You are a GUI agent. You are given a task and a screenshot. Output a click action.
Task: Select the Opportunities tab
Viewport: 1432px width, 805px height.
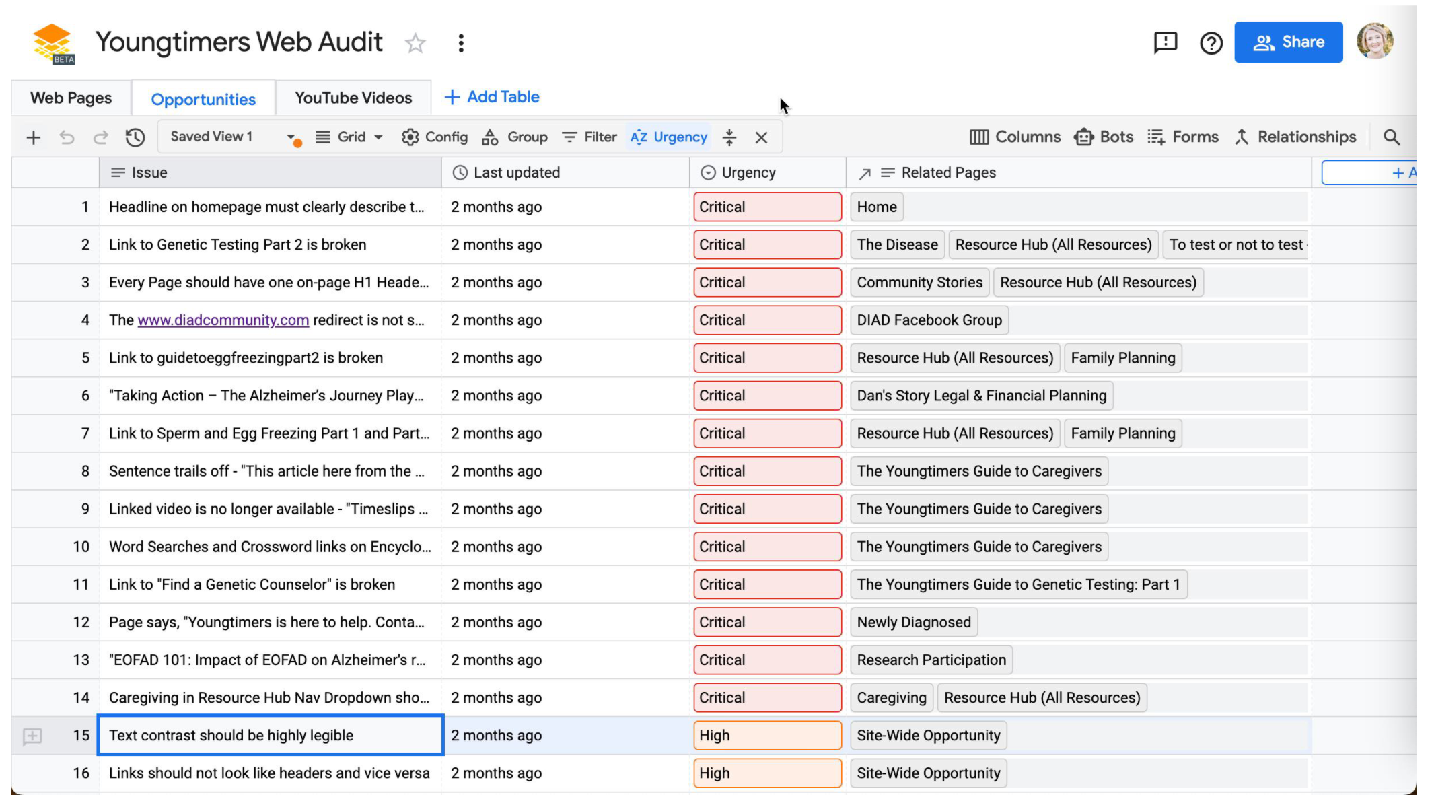pos(203,99)
